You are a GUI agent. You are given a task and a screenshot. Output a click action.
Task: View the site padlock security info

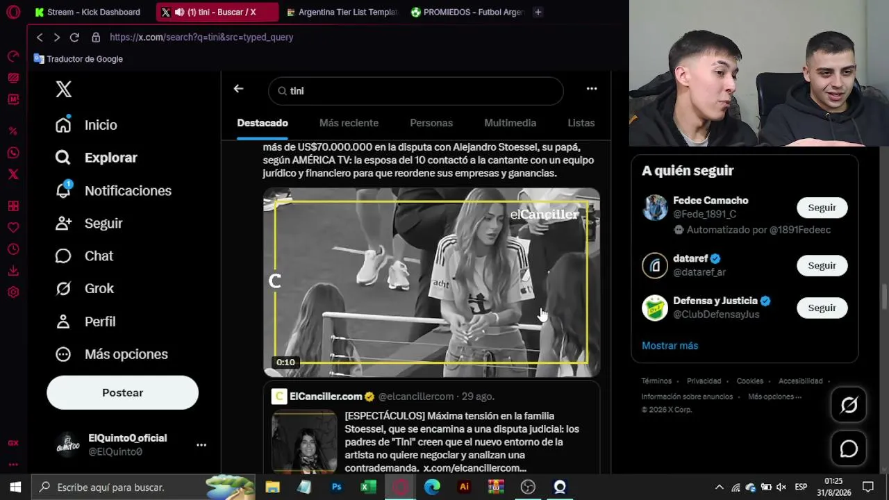pyautogui.click(x=96, y=37)
